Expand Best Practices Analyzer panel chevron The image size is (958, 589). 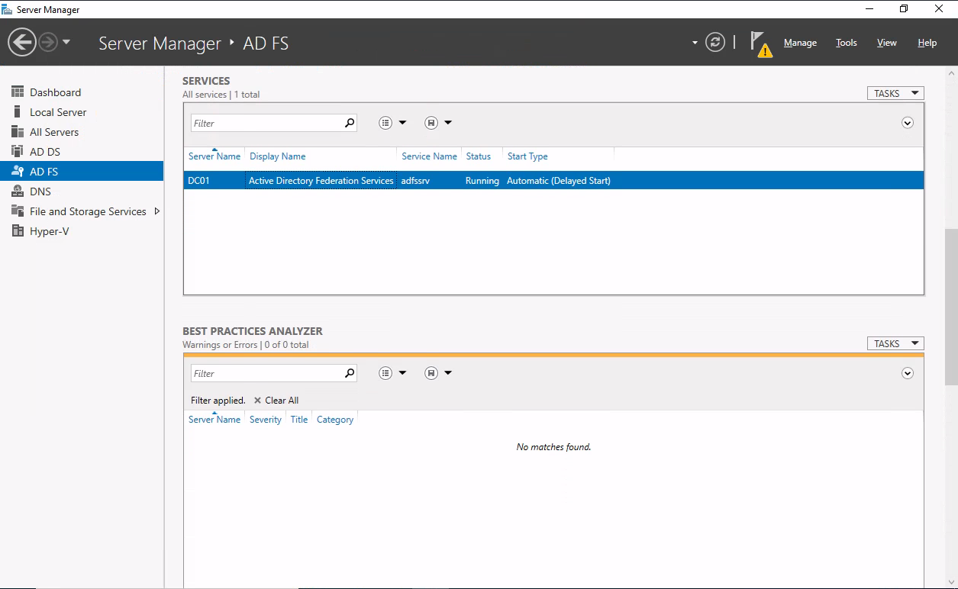coord(908,373)
